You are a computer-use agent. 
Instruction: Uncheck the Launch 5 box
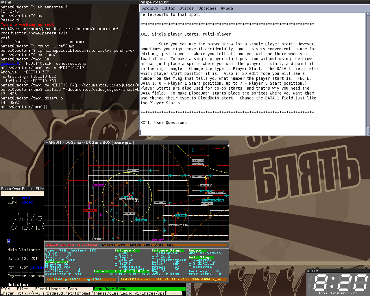(130, 274)
